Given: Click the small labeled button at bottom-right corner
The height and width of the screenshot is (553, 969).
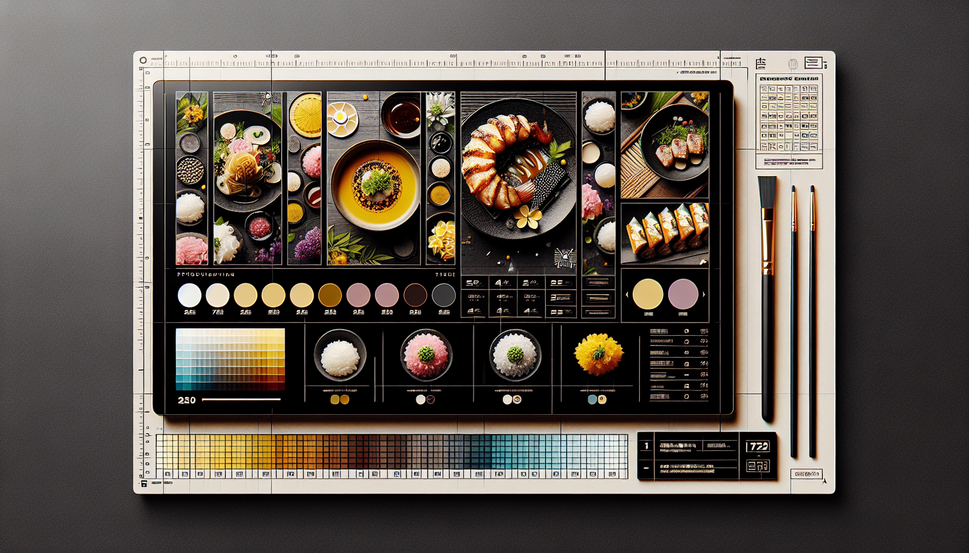Looking at the screenshot, I should tap(806, 474).
